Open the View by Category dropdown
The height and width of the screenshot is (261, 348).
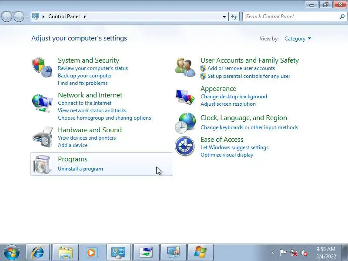(298, 39)
